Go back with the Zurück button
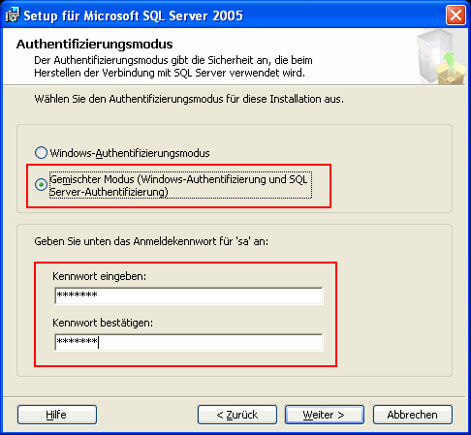471x435 pixels. tap(237, 415)
